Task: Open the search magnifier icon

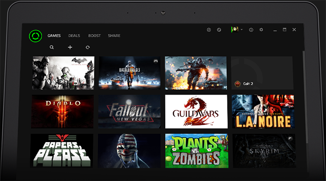Action: pos(52,47)
